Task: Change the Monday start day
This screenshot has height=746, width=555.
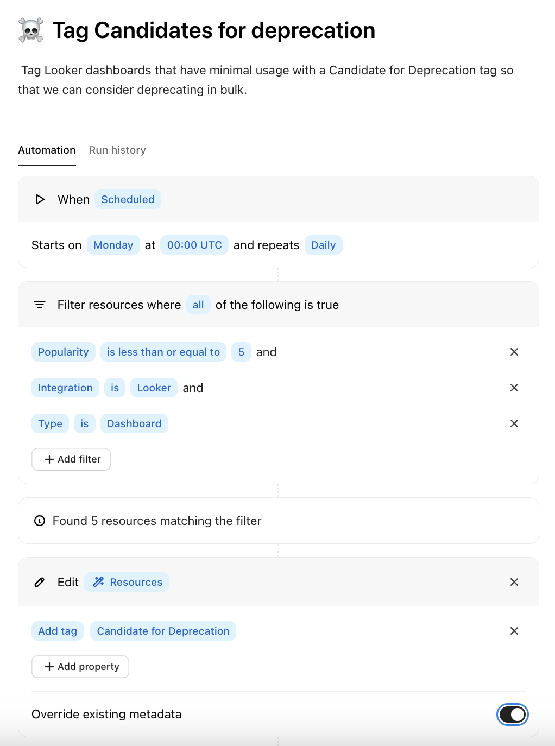Action: [113, 245]
